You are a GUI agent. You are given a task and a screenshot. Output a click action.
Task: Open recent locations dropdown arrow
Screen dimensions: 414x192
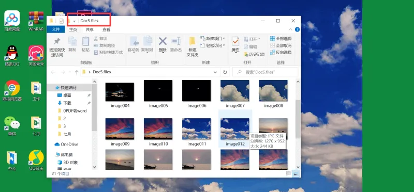pos(70,72)
